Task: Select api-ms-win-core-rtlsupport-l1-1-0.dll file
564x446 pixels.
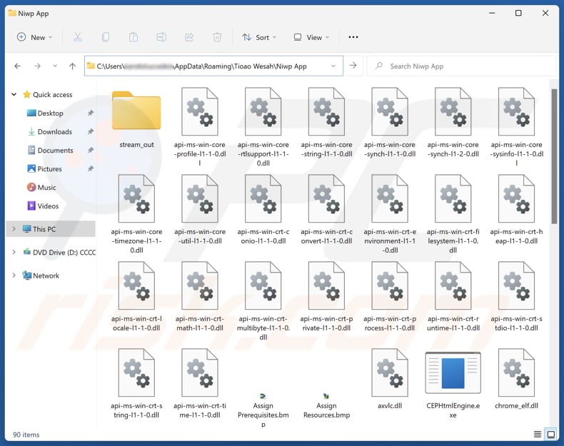Action: [263, 126]
